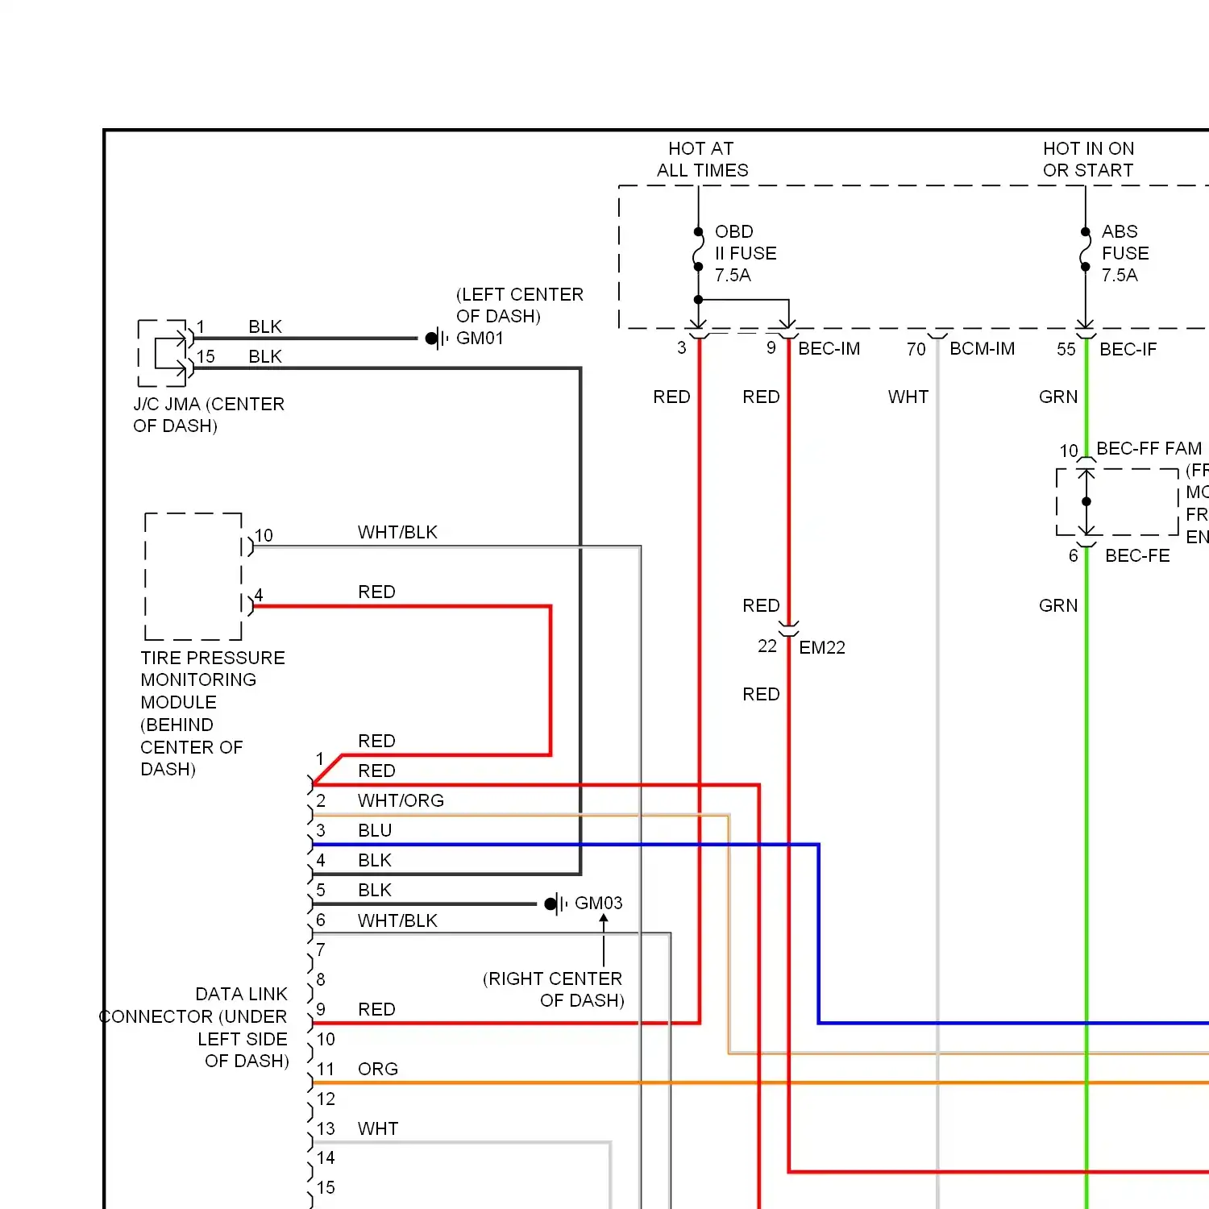Click the 'WHT' label at pin 13
1209x1209 pixels.
pyautogui.click(x=378, y=1128)
